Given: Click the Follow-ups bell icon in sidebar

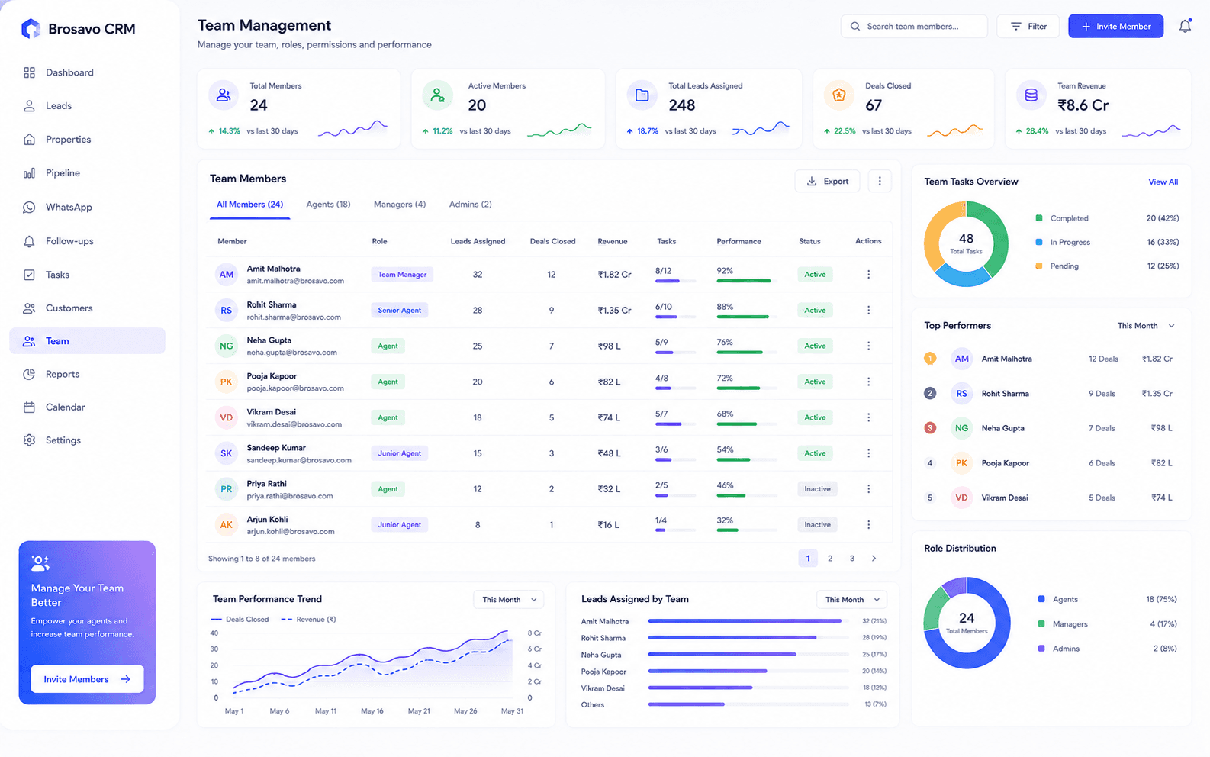Looking at the screenshot, I should coord(29,241).
